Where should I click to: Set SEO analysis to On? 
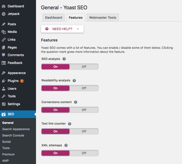click(56, 67)
